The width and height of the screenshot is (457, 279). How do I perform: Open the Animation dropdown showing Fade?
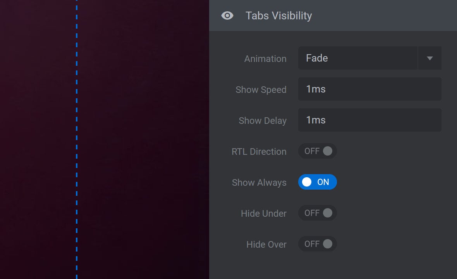369,58
